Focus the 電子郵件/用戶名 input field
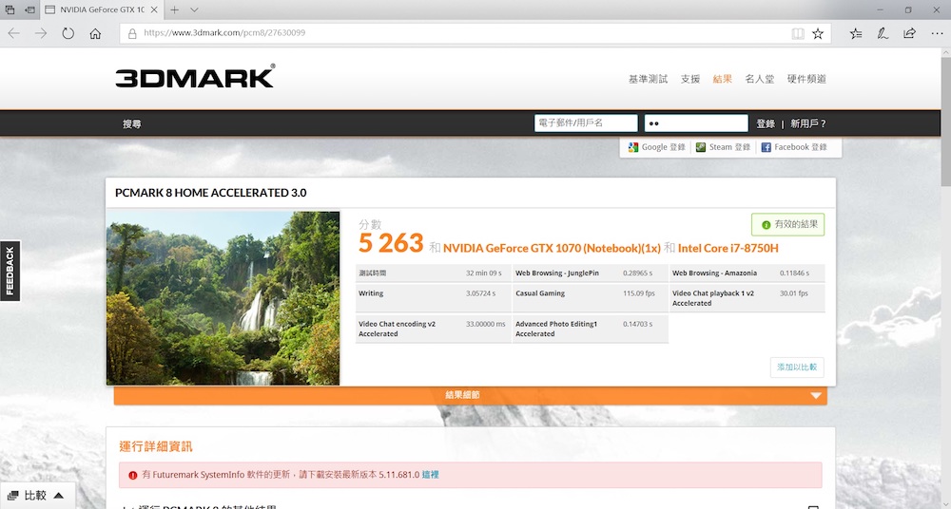Viewport: 951px width, 509px height. tap(586, 123)
